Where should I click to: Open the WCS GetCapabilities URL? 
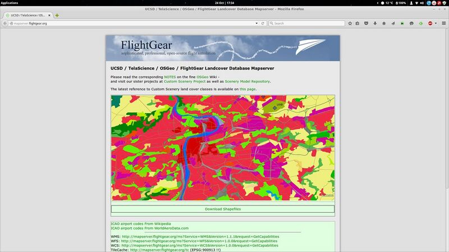point(200,245)
